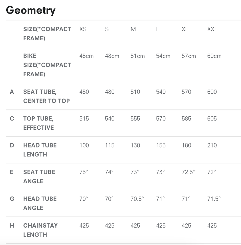Select the Head Tube Length row label

40,150
